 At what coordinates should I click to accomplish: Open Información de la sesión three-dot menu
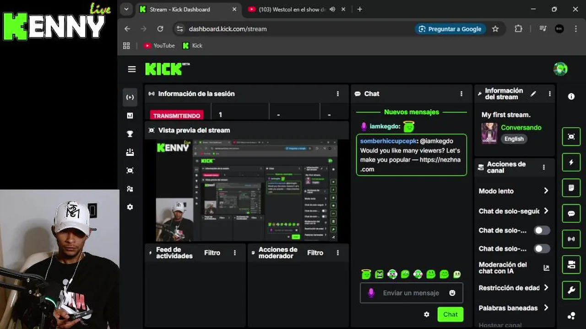[x=338, y=94]
